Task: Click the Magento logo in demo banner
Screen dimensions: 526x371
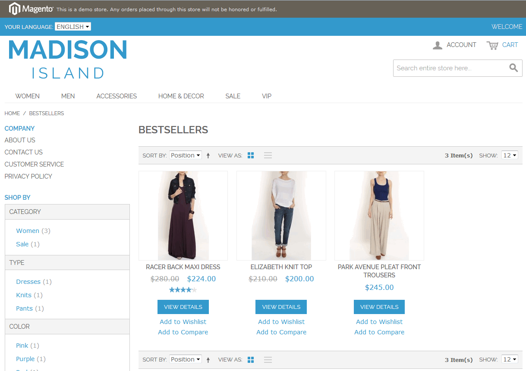Action: 31,9
